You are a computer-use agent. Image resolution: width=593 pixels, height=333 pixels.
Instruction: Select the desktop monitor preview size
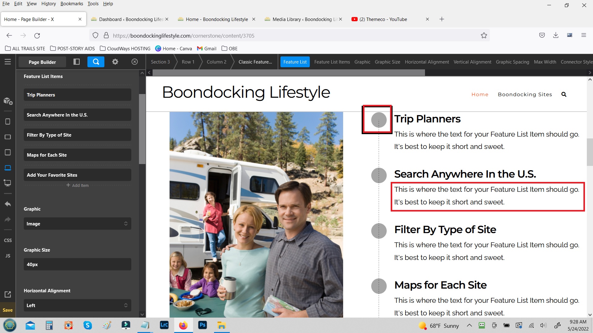[8, 183]
